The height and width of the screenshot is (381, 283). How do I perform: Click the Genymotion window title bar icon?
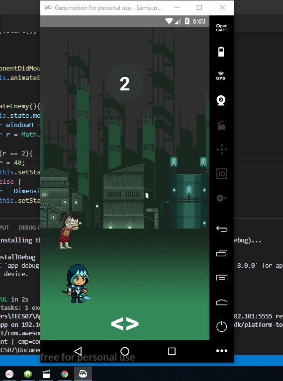48,7
